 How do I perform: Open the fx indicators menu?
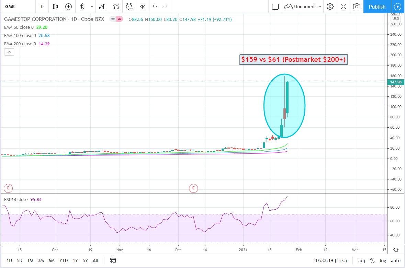82,7
